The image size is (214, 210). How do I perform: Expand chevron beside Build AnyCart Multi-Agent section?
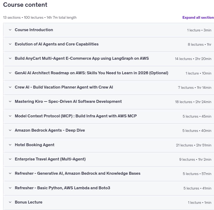tap(10, 58)
